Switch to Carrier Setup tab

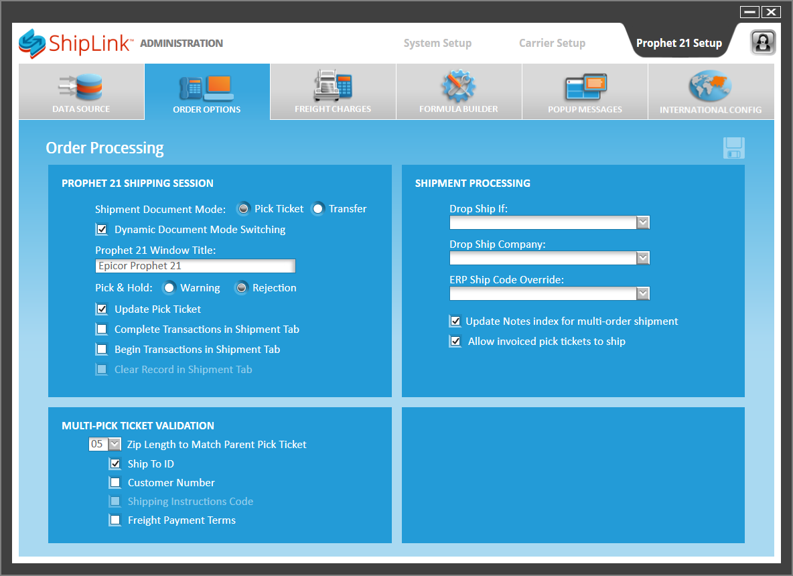(x=553, y=43)
